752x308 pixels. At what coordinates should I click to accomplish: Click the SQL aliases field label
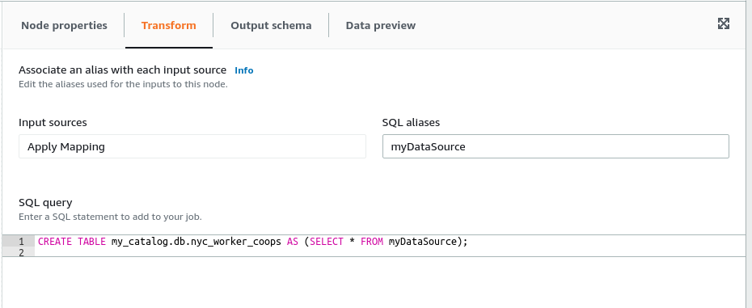tap(411, 123)
